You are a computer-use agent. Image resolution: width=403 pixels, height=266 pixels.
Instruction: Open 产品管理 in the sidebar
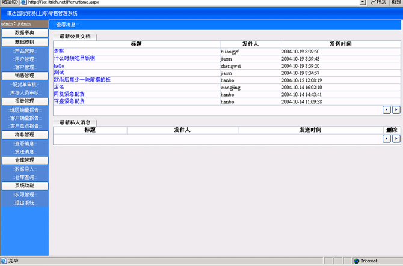[24, 51]
